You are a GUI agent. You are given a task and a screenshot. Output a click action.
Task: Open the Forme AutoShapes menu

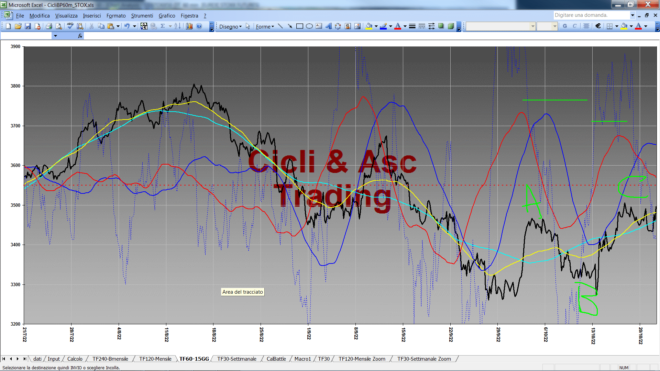[265, 26]
